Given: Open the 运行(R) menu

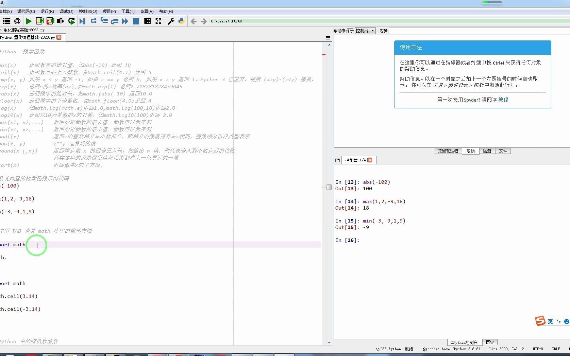Looking at the screenshot, I should point(47,12).
